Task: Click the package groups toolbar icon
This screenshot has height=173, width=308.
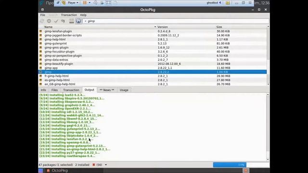Action: tap(72, 21)
